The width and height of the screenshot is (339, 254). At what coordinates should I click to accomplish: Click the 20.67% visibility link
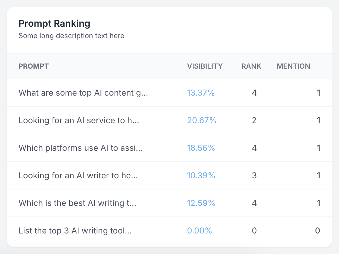click(202, 121)
